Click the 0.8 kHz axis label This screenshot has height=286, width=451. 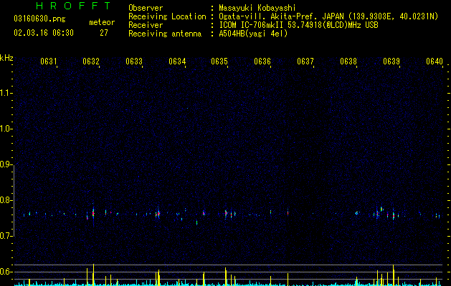(x=6, y=200)
